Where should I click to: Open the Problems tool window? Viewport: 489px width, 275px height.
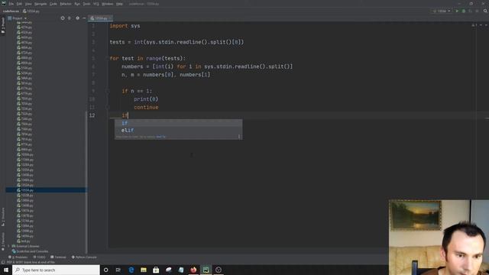pos(18,257)
